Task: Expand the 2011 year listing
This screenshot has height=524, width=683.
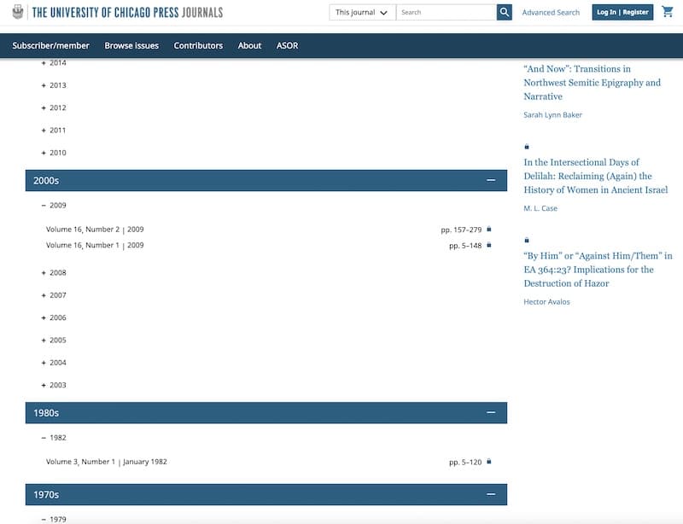Action: (54, 131)
